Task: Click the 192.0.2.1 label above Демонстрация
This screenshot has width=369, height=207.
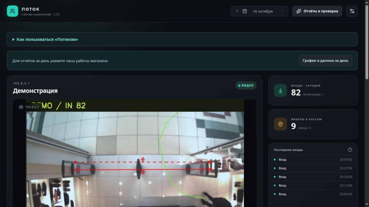Action: coord(21,83)
